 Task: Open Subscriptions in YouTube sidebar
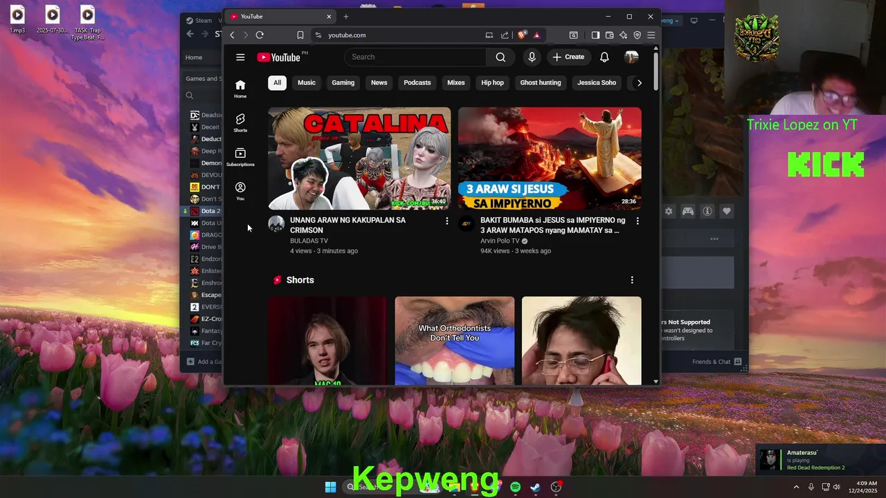pos(240,157)
